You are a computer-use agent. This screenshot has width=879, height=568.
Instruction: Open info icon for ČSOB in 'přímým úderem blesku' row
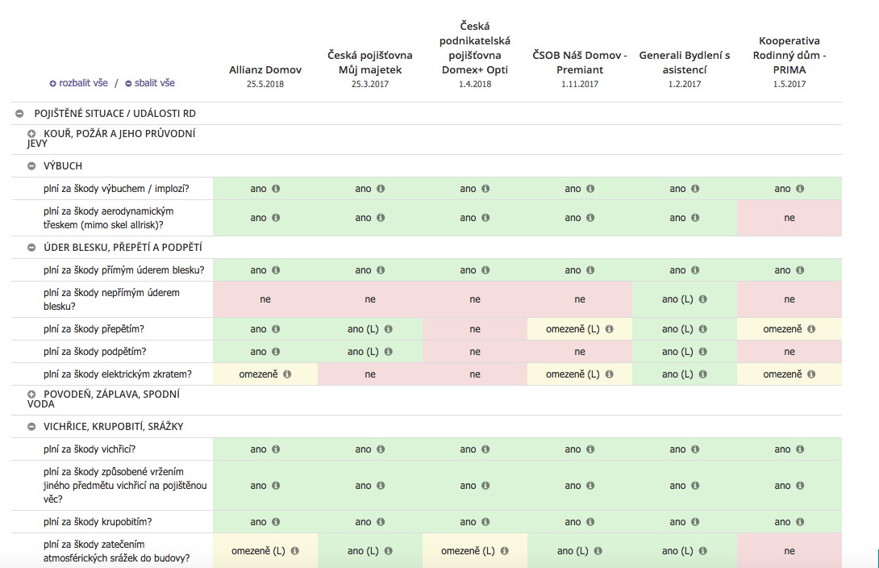click(x=590, y=269)
